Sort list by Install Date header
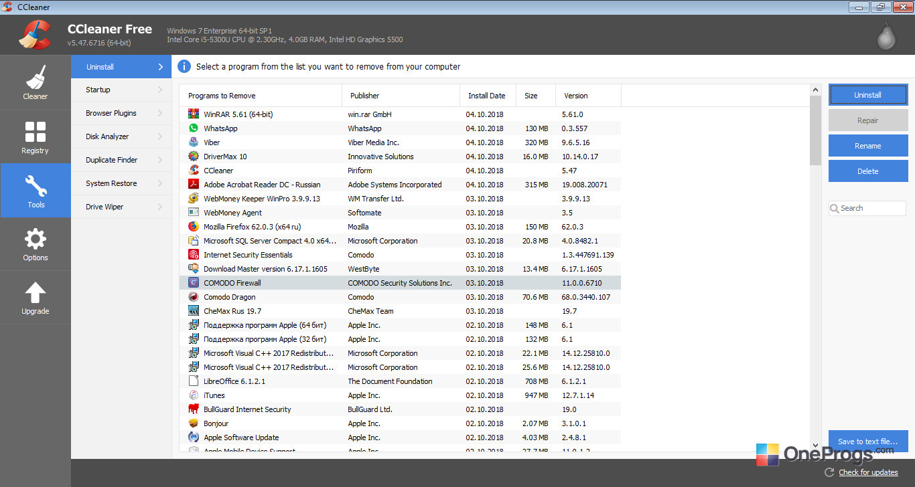The width and height of the screenshot is (915, 487). [x=488, y=96]
